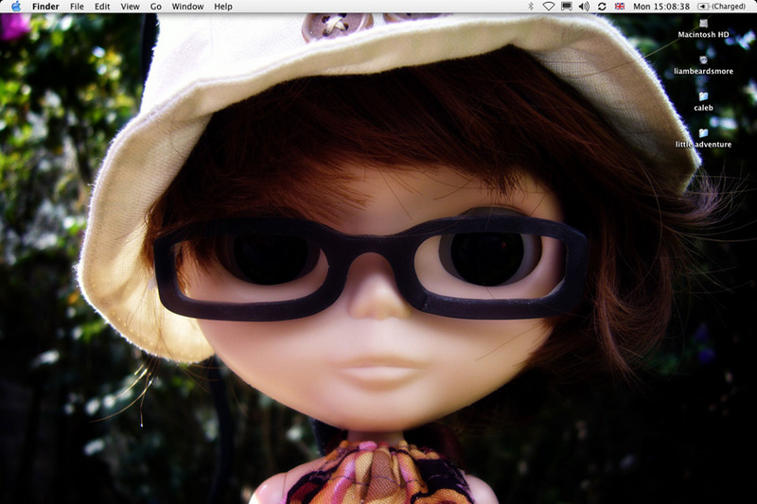Open the File menu
Image resolution: width=757 pixels, height=504 pixels.
pyautogui.click(x=77, y=7)
